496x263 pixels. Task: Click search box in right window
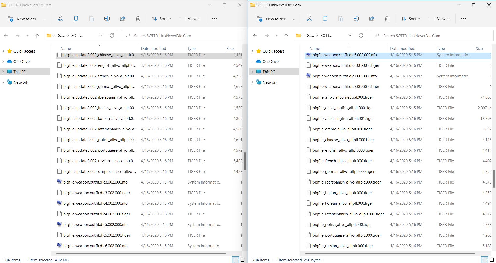coord(432,36)
